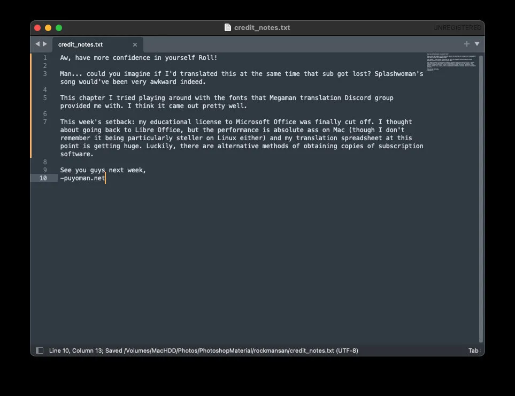This screenshot has width=515, height=396.
Task: Place cursor on 'See you guys next week,' line
Action: (103, 170)
